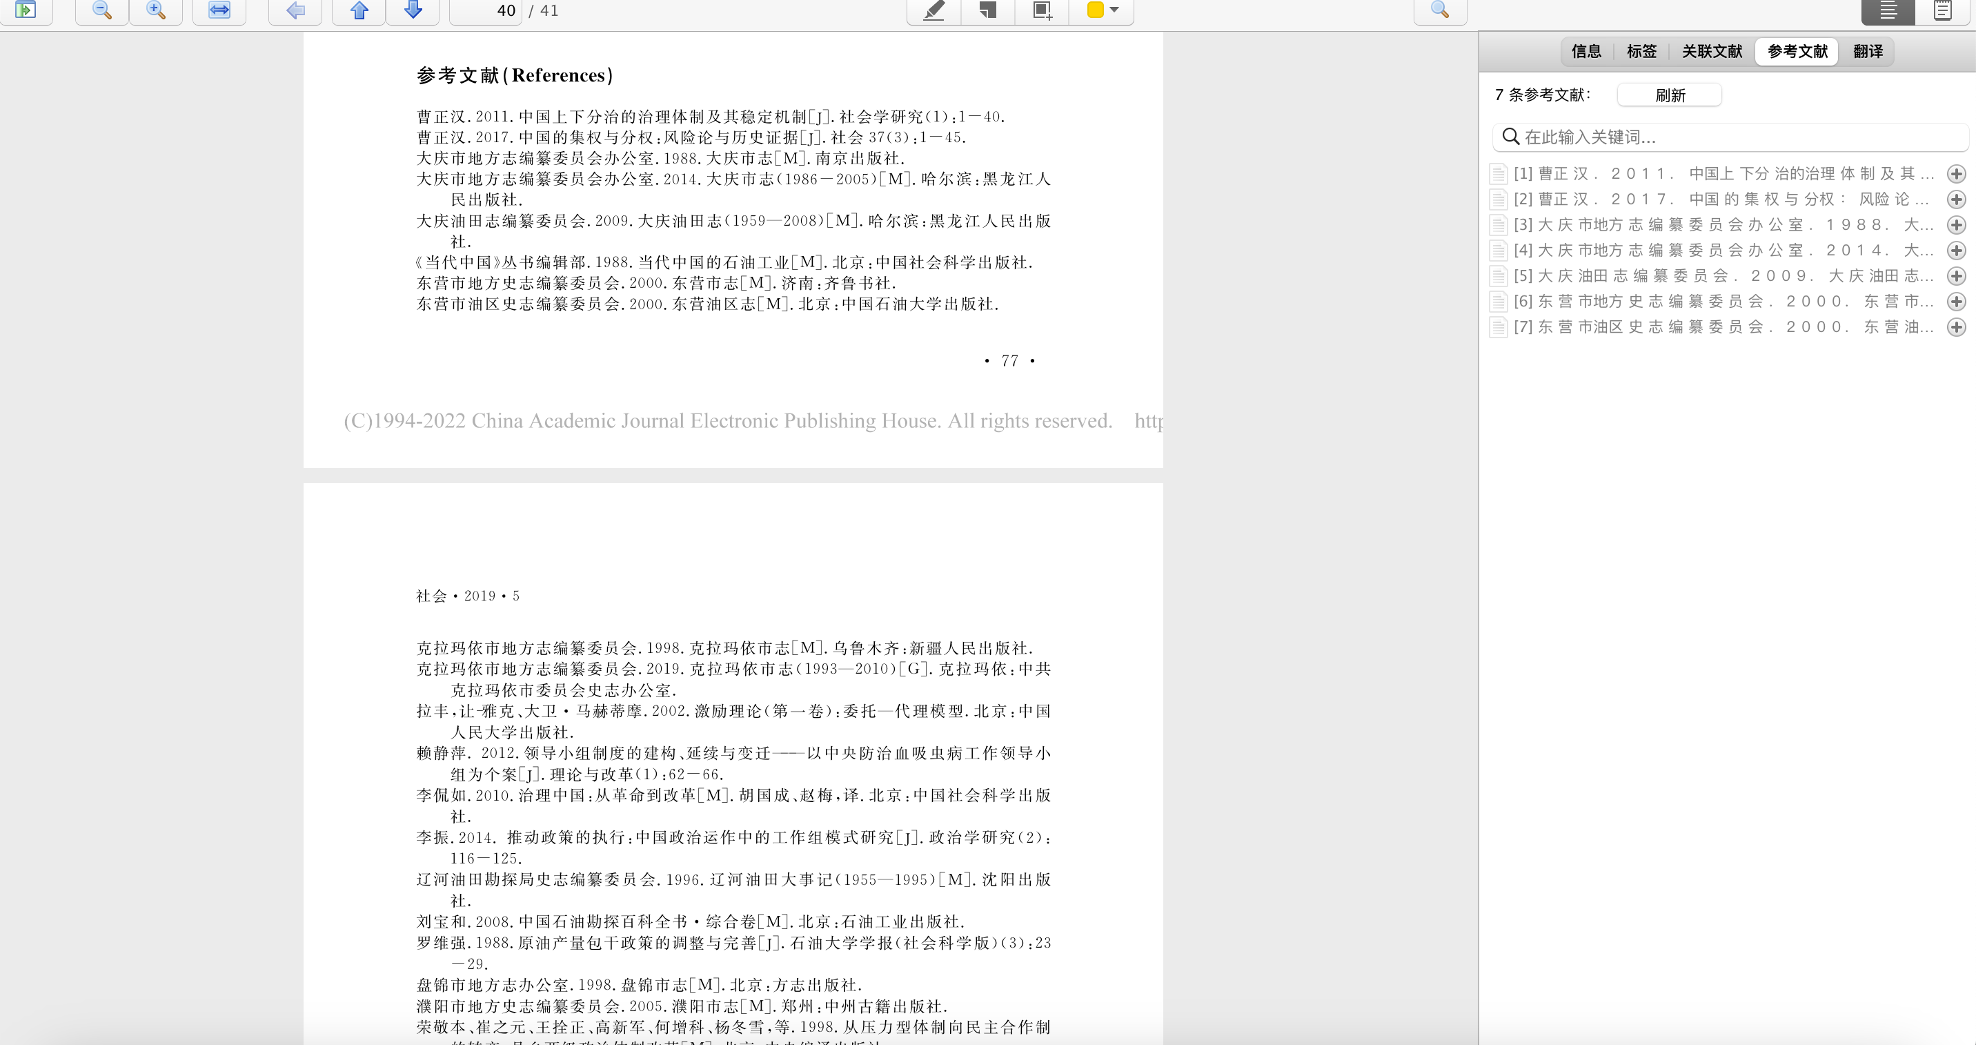Select the yellow highlight color swatch

(x=1096, y=11)
